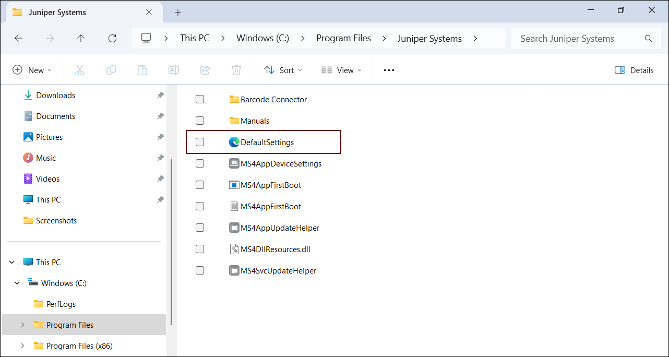The width and height of the screenshot is (669, 357).
Task: Select the DefaultSettings checkbox
Action: [x=200, y=142]
